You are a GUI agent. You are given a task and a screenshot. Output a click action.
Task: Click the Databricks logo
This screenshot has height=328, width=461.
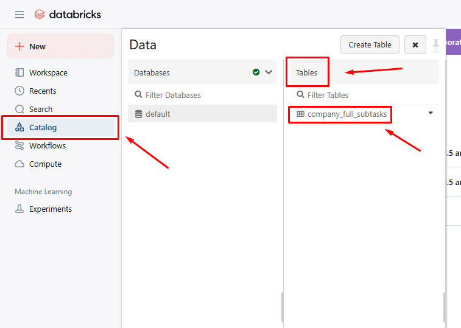coord(68,15)
